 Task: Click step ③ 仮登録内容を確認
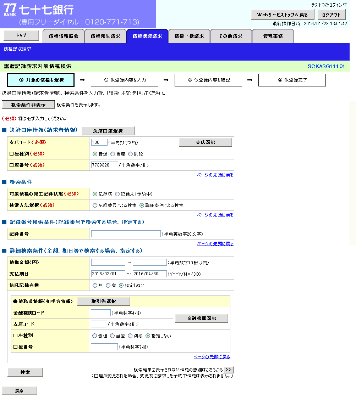(x=208, y=80)
